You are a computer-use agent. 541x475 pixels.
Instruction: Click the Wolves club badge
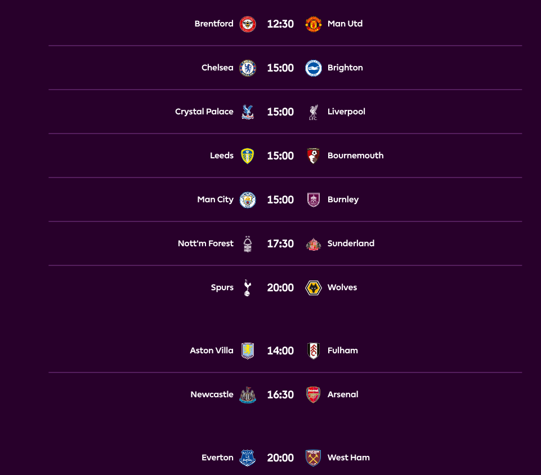coord(313,287)
